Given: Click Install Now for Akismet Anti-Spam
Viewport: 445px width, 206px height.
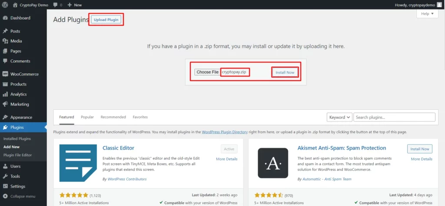Looking at the screenshot, I should tap(420, 149).
